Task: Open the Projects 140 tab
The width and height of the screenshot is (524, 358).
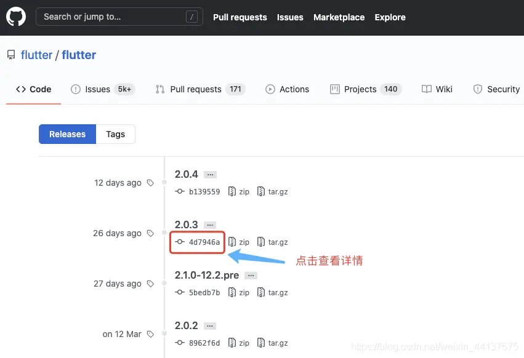Action: click(x=366, y=89)
